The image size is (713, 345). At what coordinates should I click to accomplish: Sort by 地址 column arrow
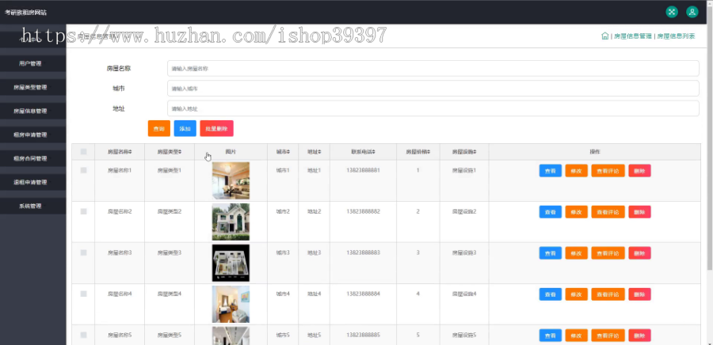(320, 152)
